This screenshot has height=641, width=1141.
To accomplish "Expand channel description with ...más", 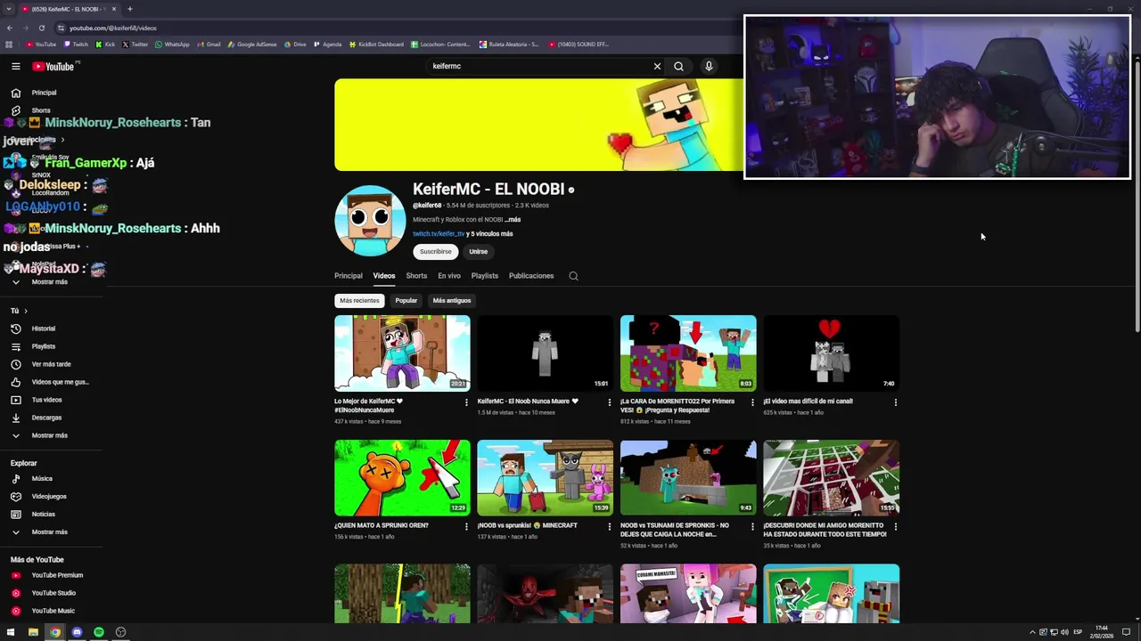I will pyautogui.click(x=513, y=220).
